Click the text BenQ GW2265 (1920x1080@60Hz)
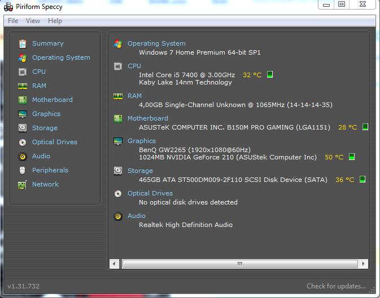The image size is (380, 298). 195,150
